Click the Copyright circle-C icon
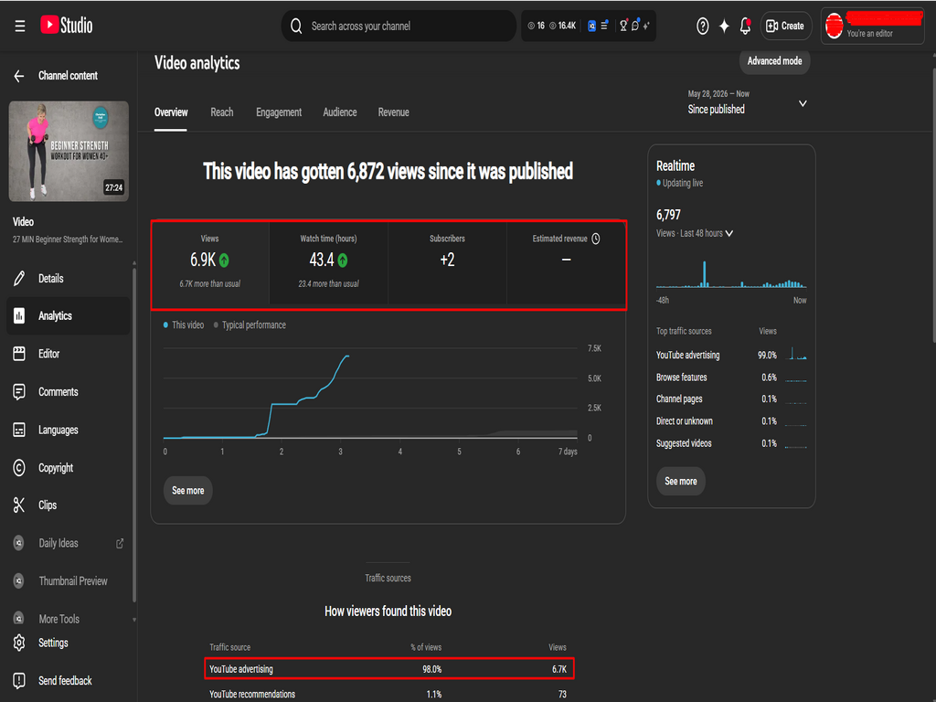 pyautogui.click(x=19, y=467)
